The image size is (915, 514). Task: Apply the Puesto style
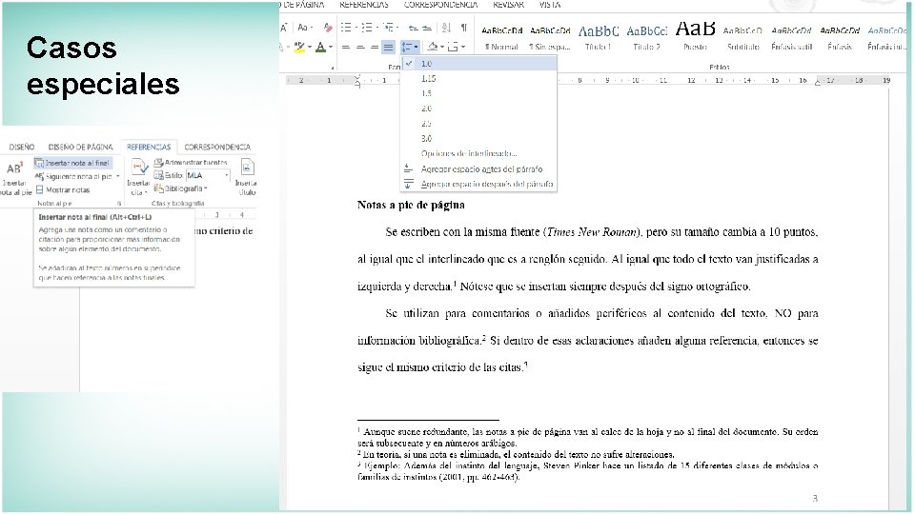[695, 38]
